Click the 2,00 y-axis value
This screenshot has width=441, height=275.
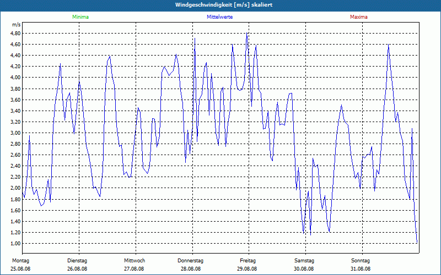pyautogui.click(x=17, y=188)
